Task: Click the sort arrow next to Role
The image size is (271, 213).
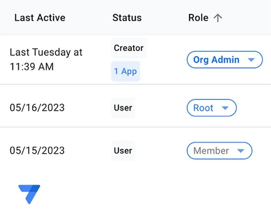Action: (x=218, y=18)
